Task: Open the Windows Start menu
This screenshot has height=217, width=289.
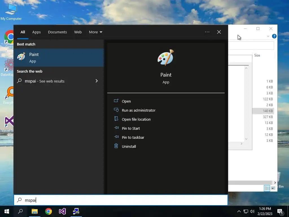Action: (x=7, y=211)
